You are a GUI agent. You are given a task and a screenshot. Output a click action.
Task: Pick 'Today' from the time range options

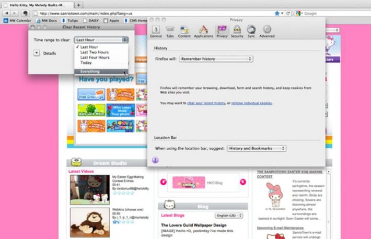tap(86, 63)
